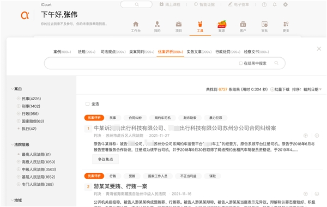Open the 我的 person icon
Image resolution: width=327 pixels, height=207 pixels.
click(x=158, y=24)
